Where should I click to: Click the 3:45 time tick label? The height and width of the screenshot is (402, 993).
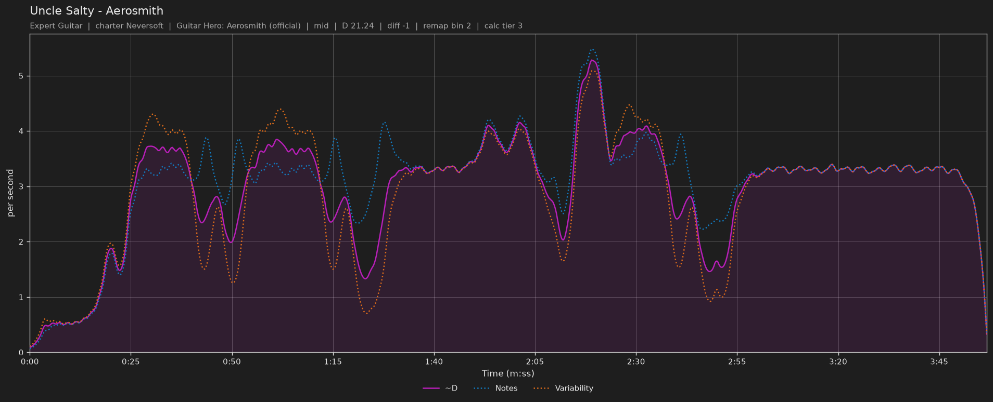(x=939, y=361)
